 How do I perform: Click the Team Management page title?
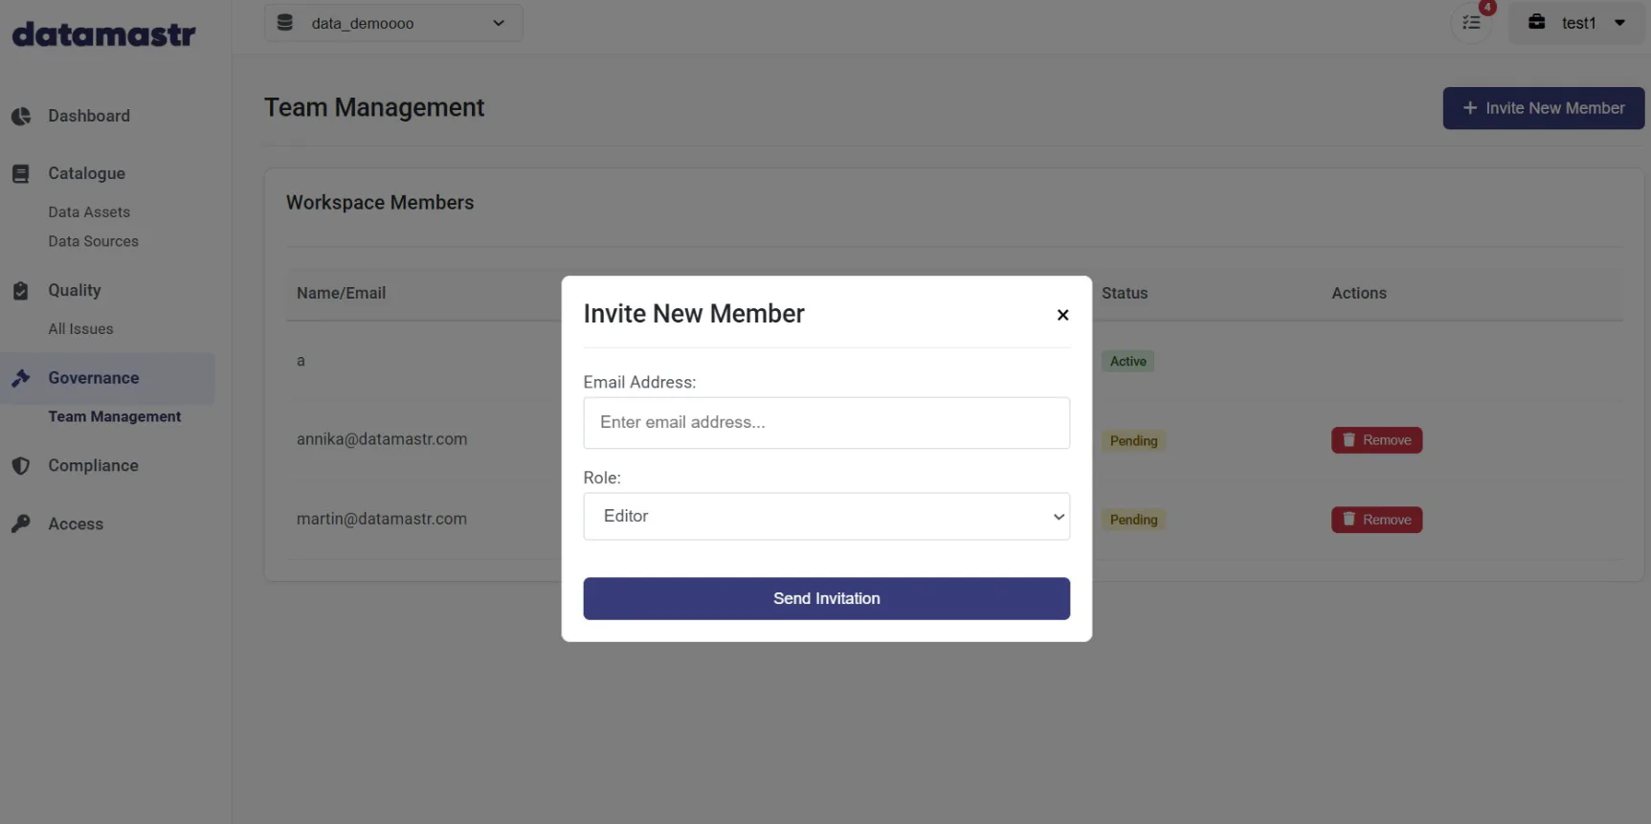(x=374, y=107)
